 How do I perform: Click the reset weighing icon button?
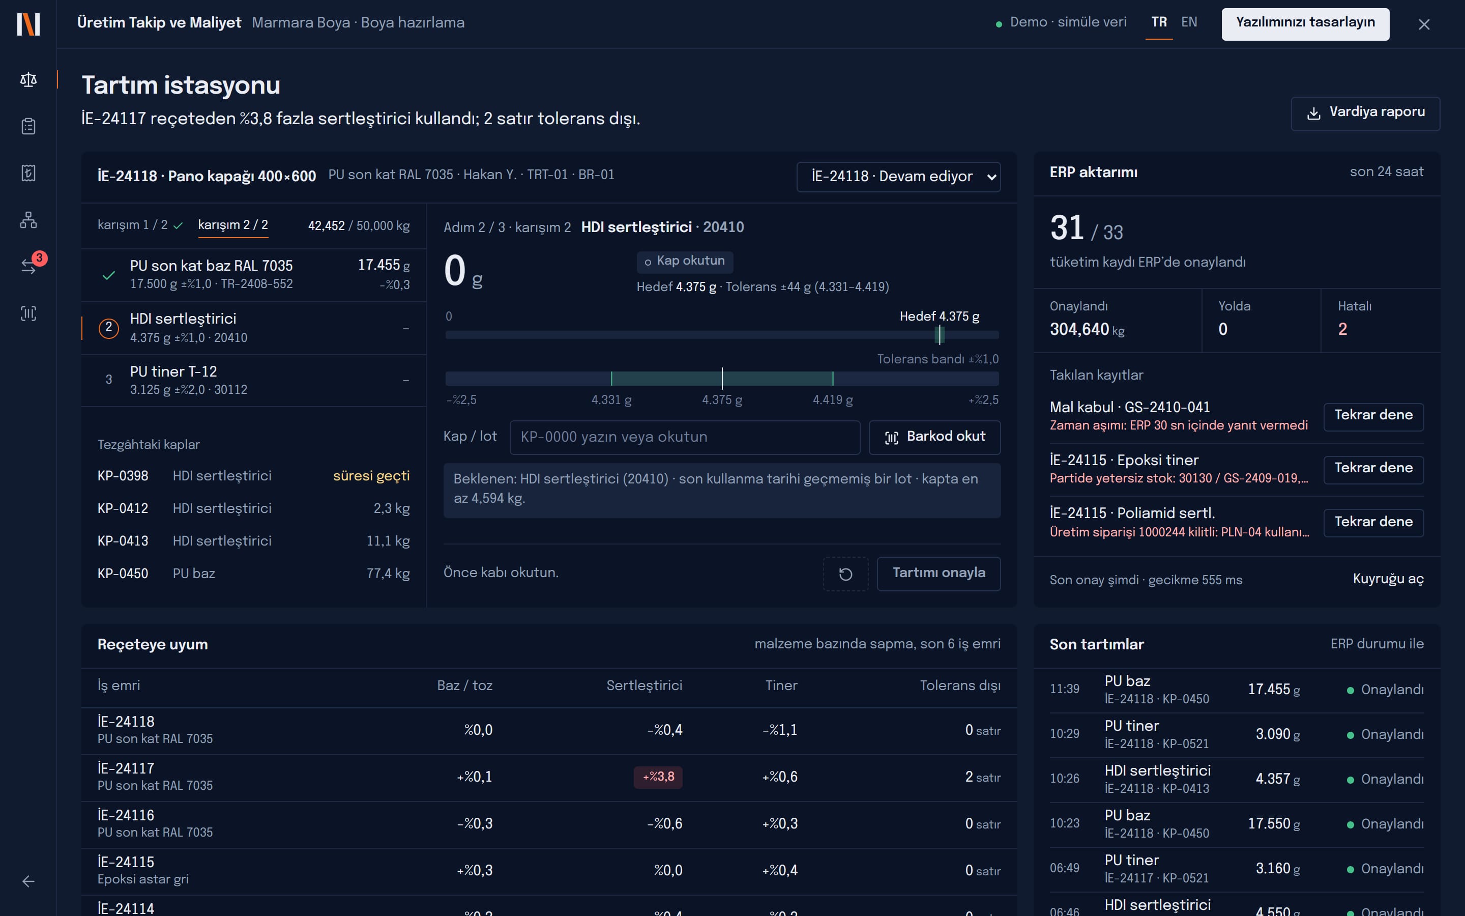coord(845,574)
